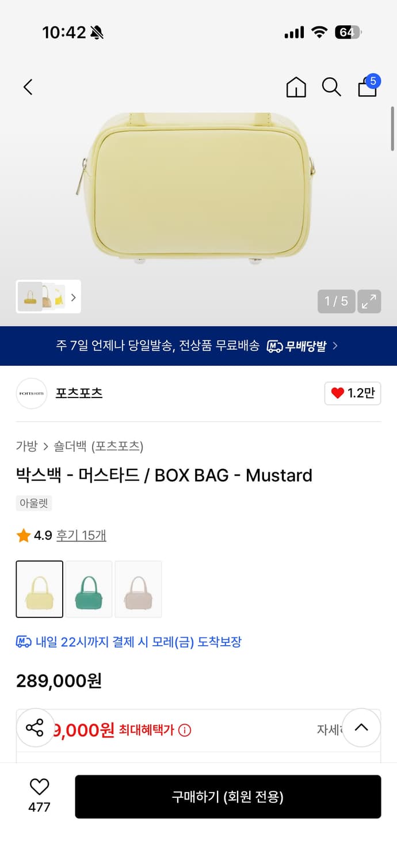Open search with magnifier icon

(x=331, y=87)
